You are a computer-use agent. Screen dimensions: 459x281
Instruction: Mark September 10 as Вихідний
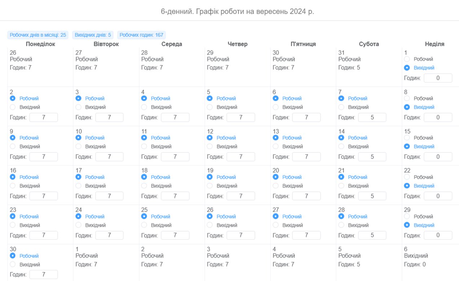(78, 146)
